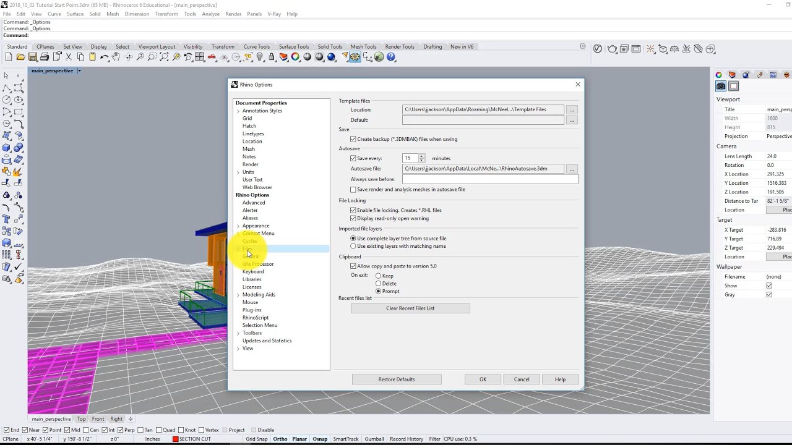This screenshot has height=445, width=792.
Task: Click the autosave minutes spinner arrows
Action: (421, 158)
